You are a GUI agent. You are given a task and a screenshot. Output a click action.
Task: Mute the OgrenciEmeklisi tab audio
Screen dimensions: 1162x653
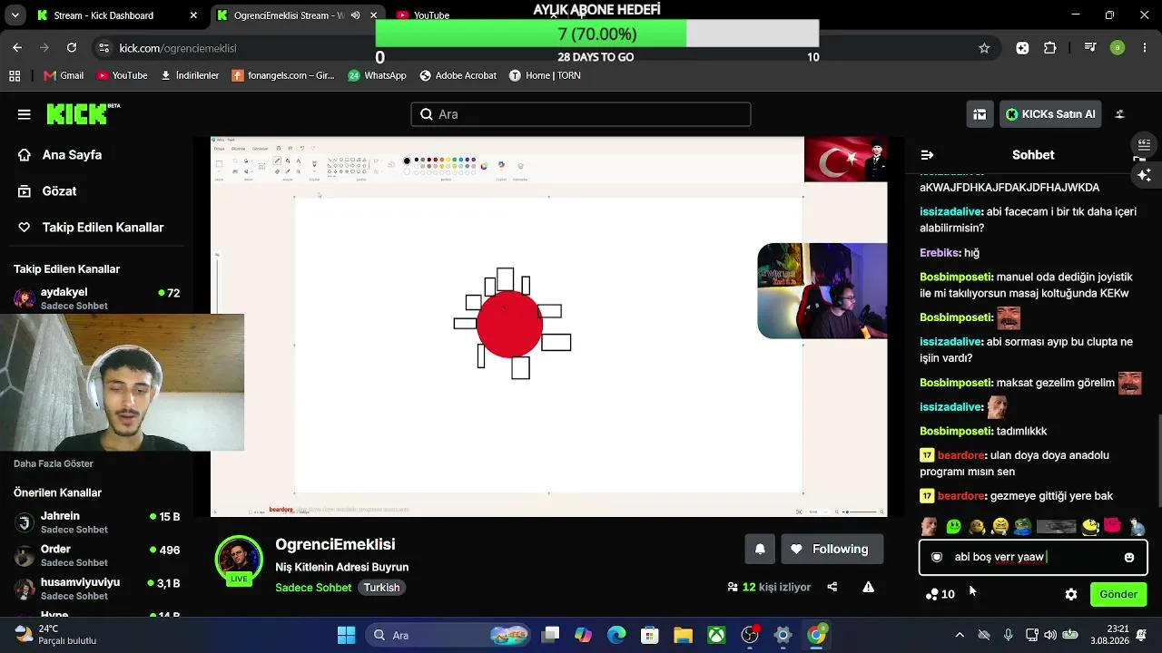355,15
